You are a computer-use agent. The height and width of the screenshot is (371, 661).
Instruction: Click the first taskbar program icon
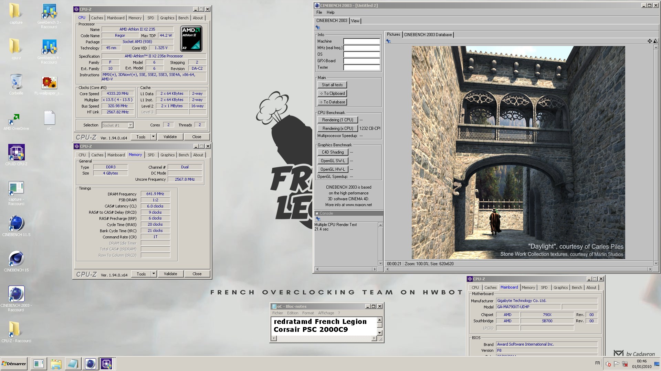click(39, 364)
